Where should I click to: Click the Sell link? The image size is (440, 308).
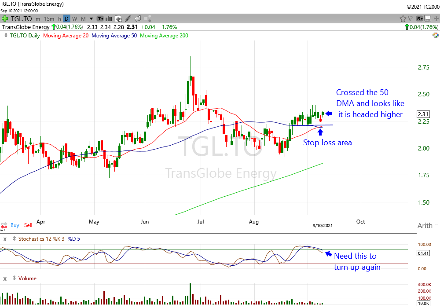coord(28,225)
